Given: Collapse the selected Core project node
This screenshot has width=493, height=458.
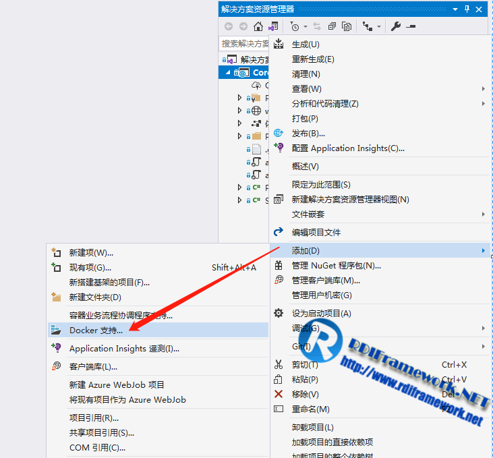Looking at the screenshot, I should (228, 72).
